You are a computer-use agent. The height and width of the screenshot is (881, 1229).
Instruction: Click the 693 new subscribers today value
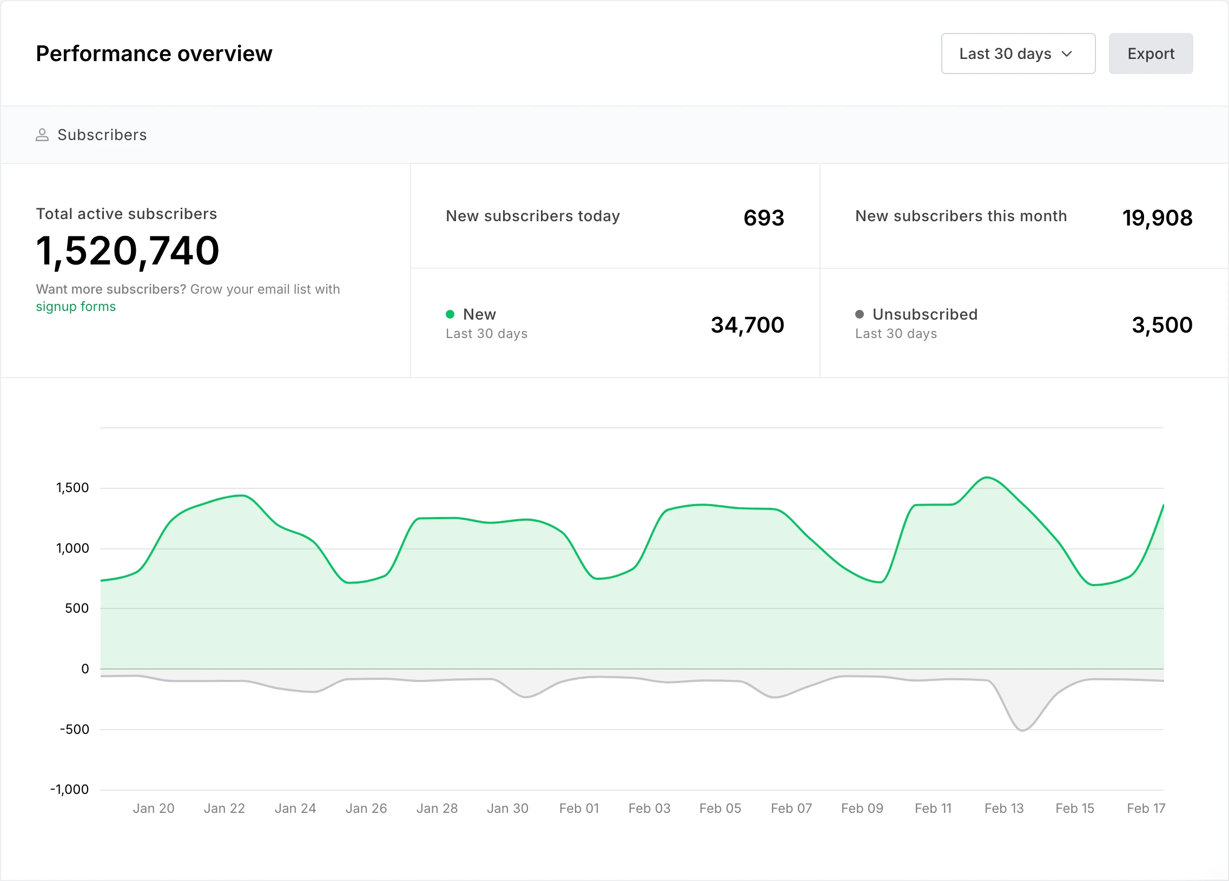763,218
